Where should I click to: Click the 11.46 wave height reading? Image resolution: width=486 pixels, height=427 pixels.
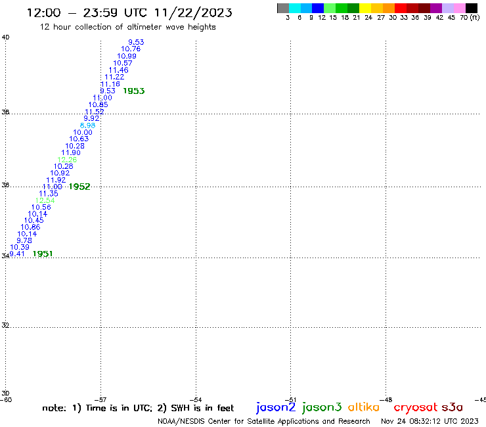[x=119, y=70]
